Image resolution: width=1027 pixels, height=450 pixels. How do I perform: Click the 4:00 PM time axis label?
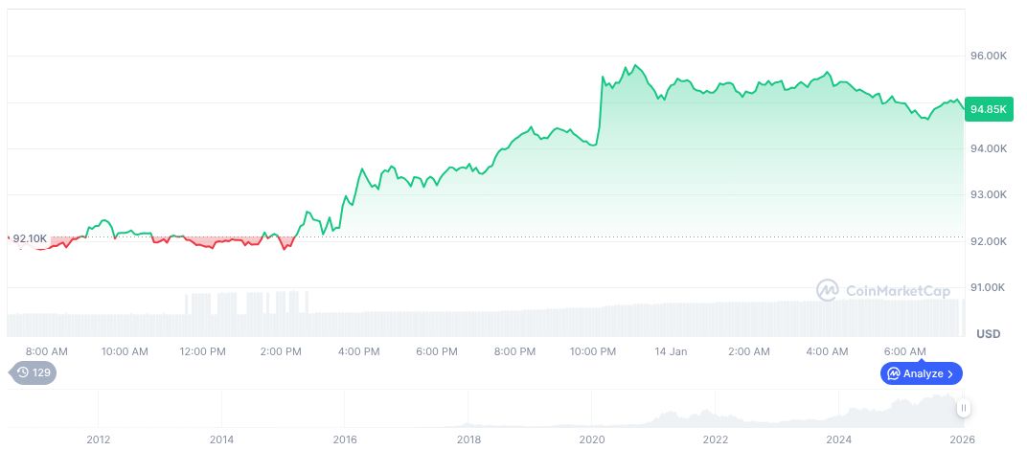point(358,351)
